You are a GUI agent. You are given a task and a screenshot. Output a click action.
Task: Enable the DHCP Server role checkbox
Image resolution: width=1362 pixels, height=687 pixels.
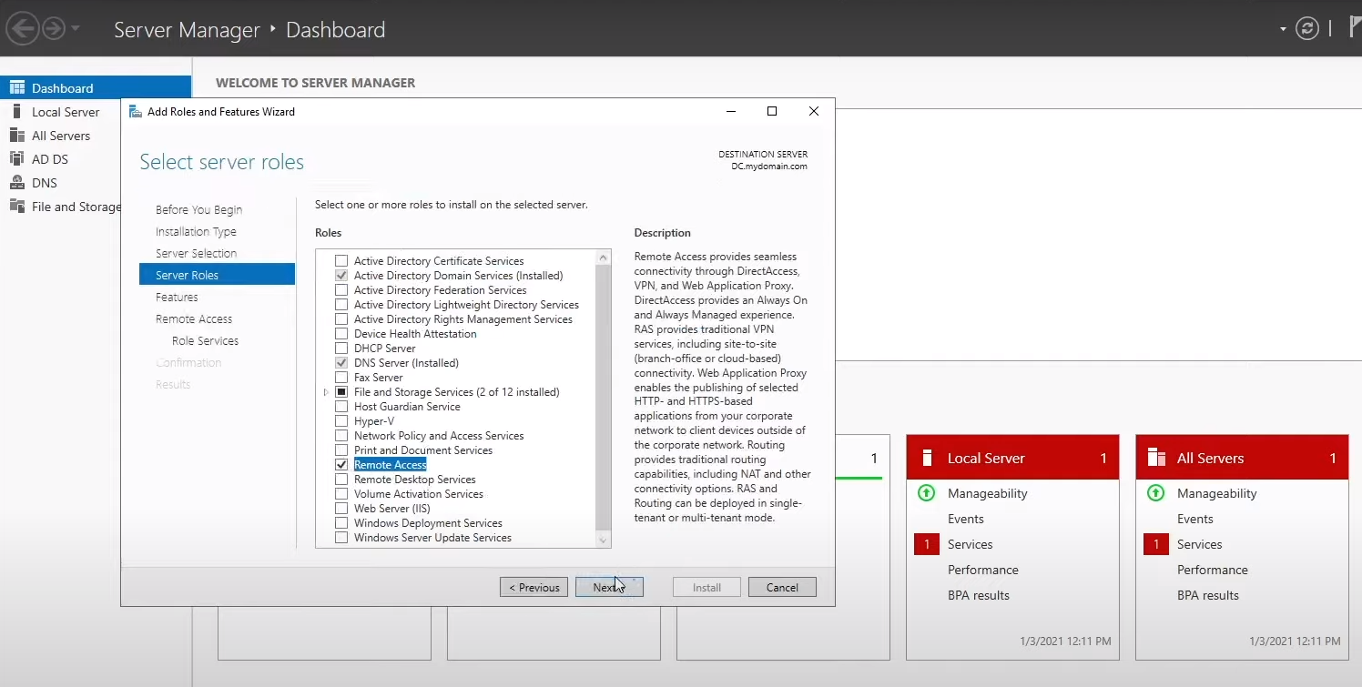click(341, 349)
